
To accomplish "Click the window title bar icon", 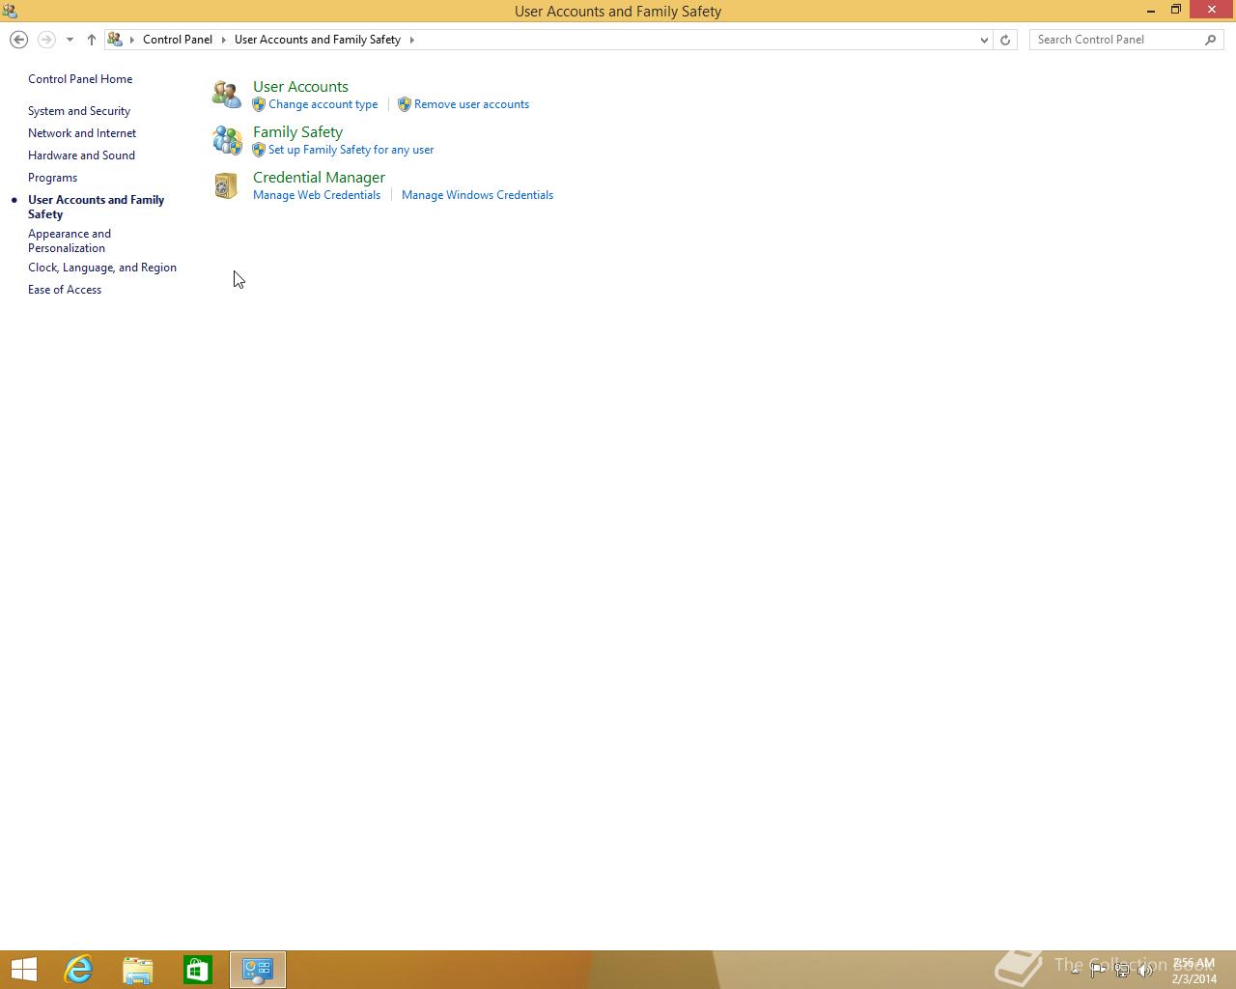I will [10, 11].
